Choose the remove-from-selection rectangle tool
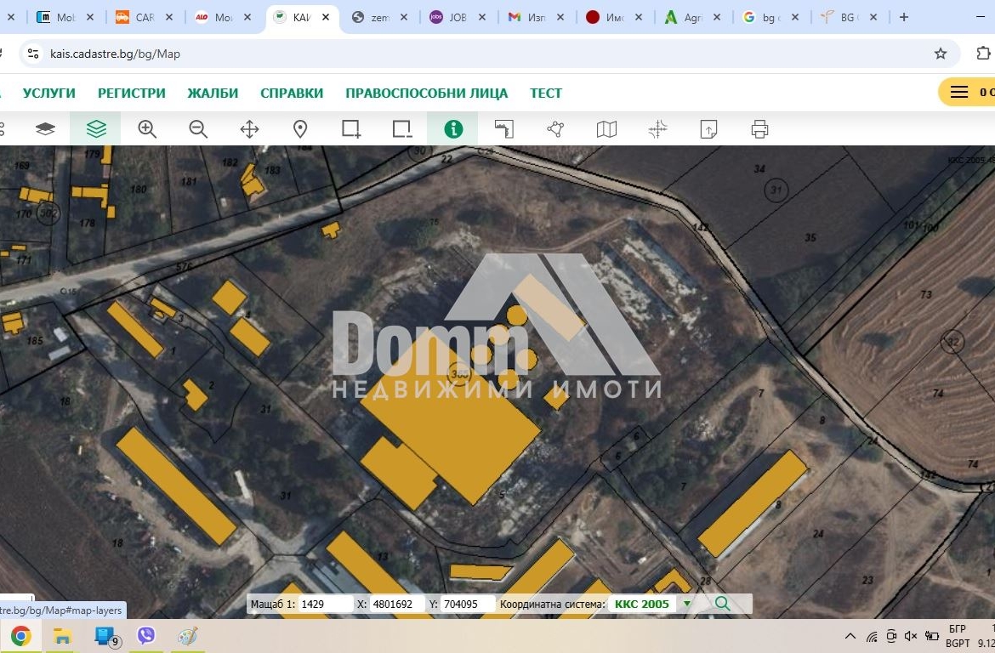Image resolution: width=995 pixels, height=653 pixels. [401, 129]
